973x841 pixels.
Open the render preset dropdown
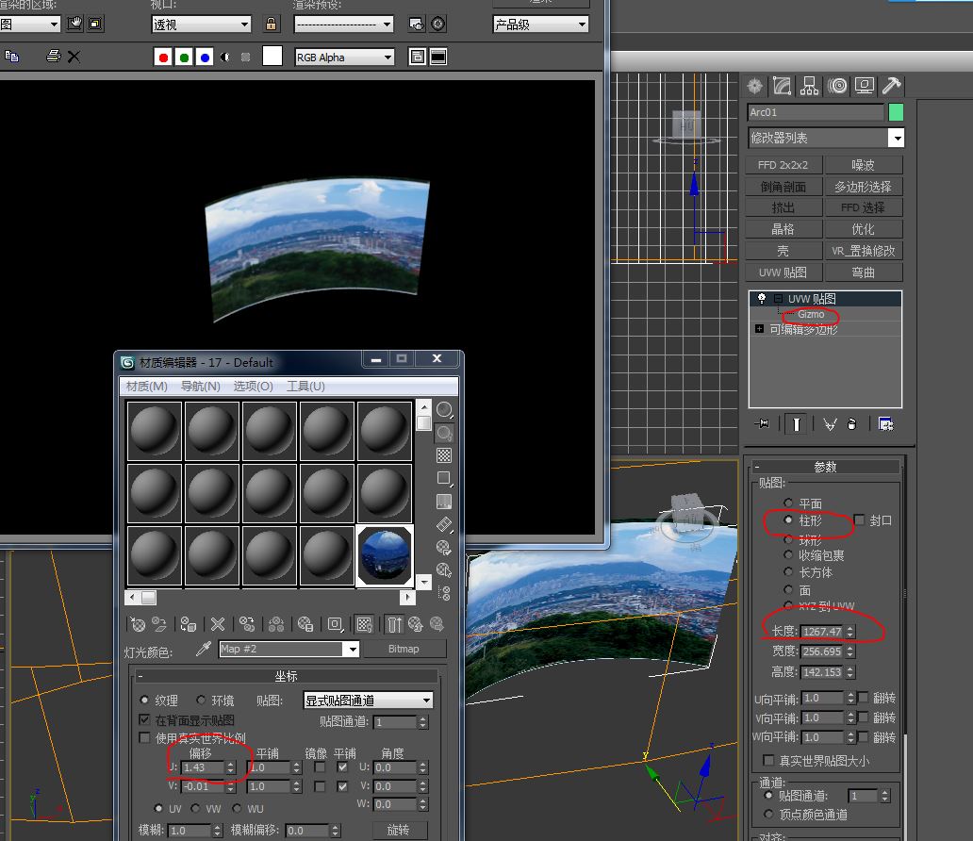[344, 25]
